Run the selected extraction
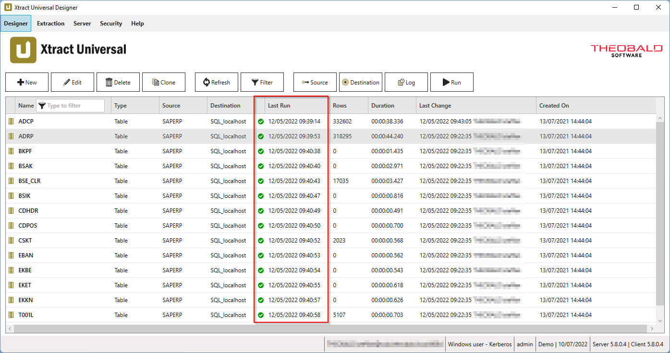670x353 pixels. pos(452,82)
